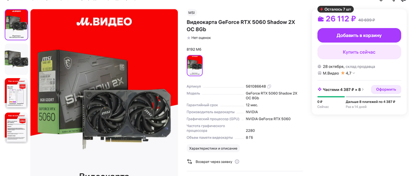Click the М.Видео store icon
This screenshot has height=176, width=409.
(x=319, y=73)
